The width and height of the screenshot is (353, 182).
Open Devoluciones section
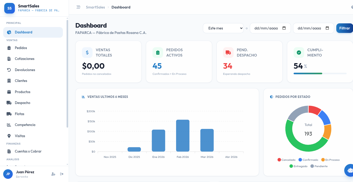tap(33, 70)
